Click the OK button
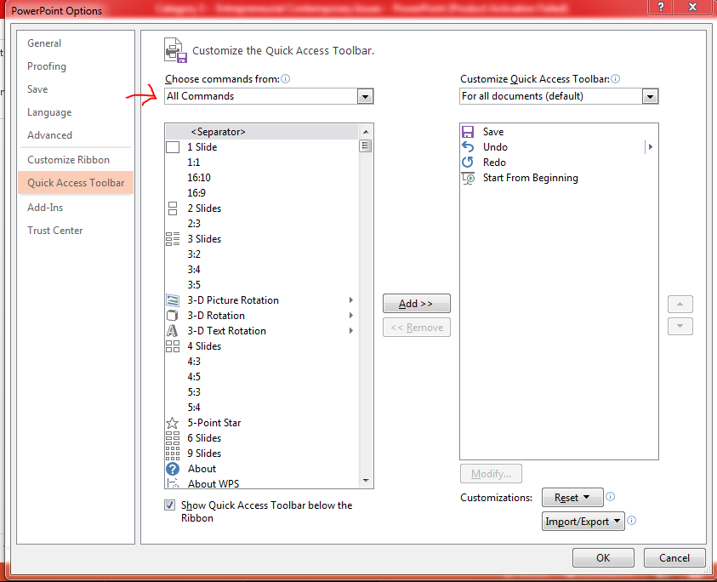The image size is (717, 582). (603, 558)
